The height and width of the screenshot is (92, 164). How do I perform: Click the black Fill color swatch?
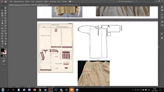tap(3, 50)
